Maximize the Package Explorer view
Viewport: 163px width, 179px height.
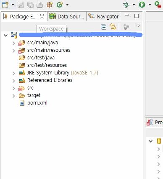(137, 16)
